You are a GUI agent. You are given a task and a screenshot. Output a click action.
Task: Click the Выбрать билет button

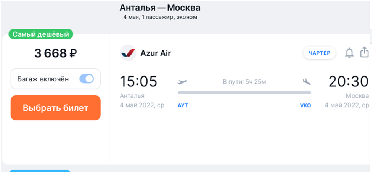tap(56, 108)
